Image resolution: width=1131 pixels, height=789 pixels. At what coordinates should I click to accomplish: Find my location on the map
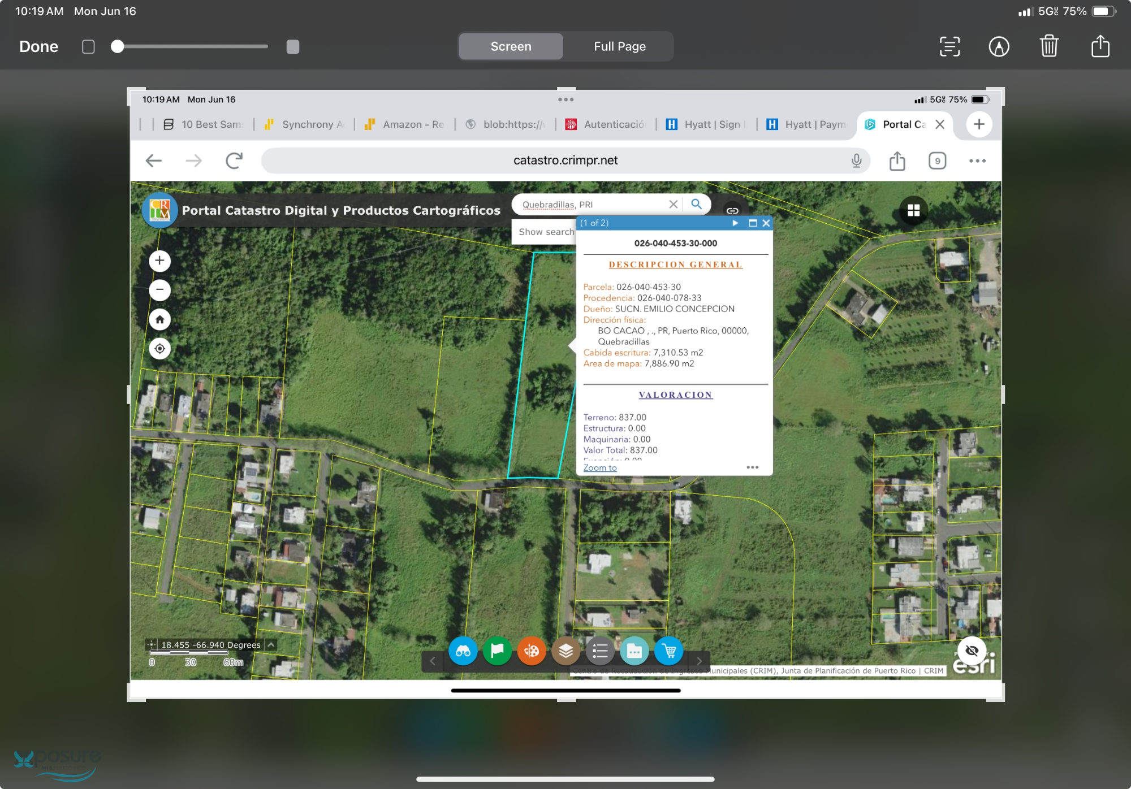click(x=160, y=349)
